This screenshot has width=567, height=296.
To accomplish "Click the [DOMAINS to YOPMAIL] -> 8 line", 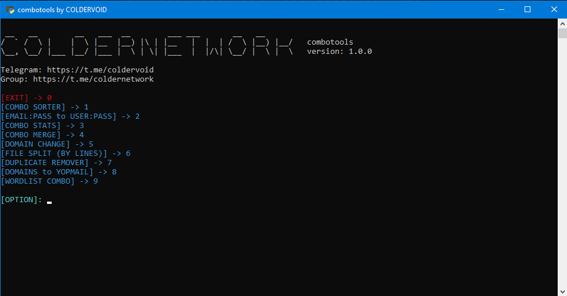I will [x=59, y=172].
